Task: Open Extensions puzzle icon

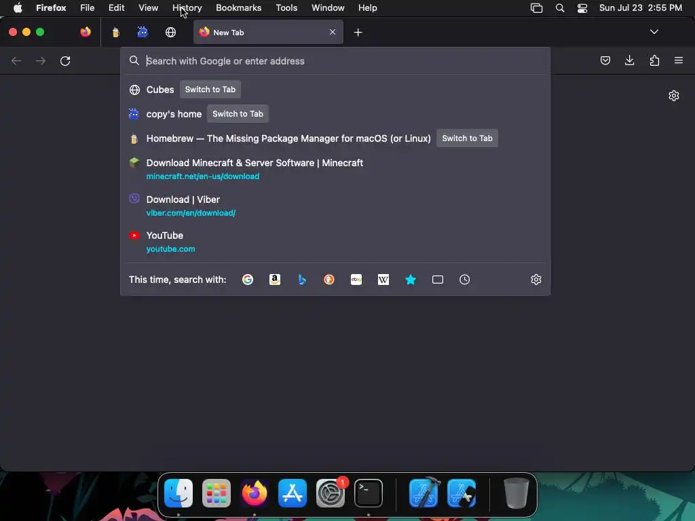Action: click(654, 60)
